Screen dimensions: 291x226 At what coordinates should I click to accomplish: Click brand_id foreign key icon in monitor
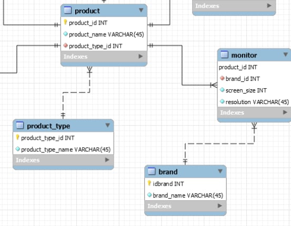222,78
